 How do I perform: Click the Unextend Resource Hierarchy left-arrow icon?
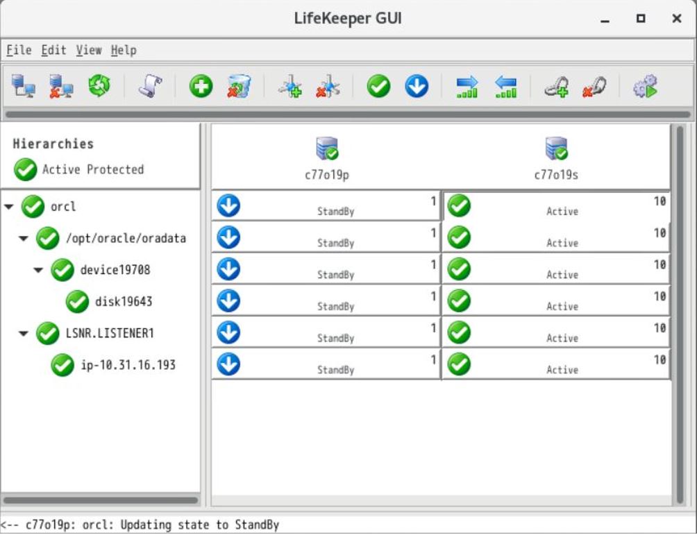(505, 87)
